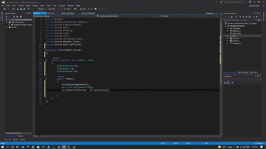
Task: Click the Windows Start button
Action: [x=2, y=147]
